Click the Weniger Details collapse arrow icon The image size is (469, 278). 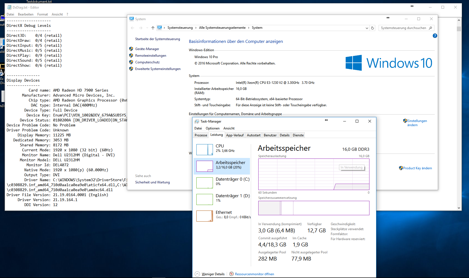pyautogui.click(x=197, y=274)
